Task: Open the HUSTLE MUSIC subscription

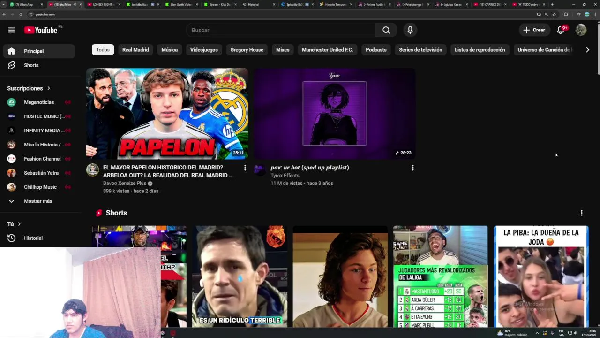Action: click(x=39, y=116)
